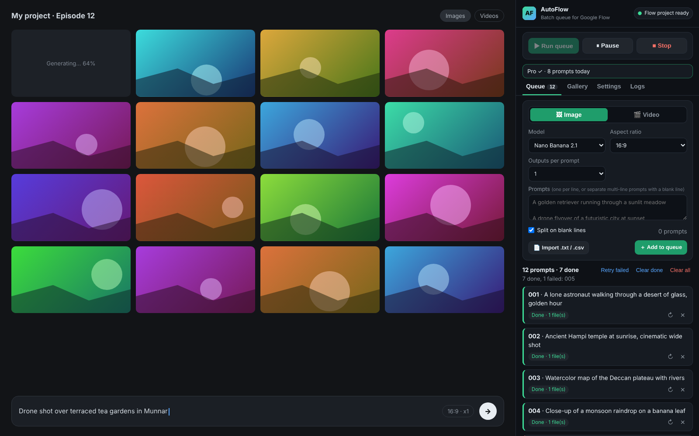The height and width of the screenshot is (436, 699).
Task: Delete prompt 002 from the queue
Action: [x=682, y=357]
